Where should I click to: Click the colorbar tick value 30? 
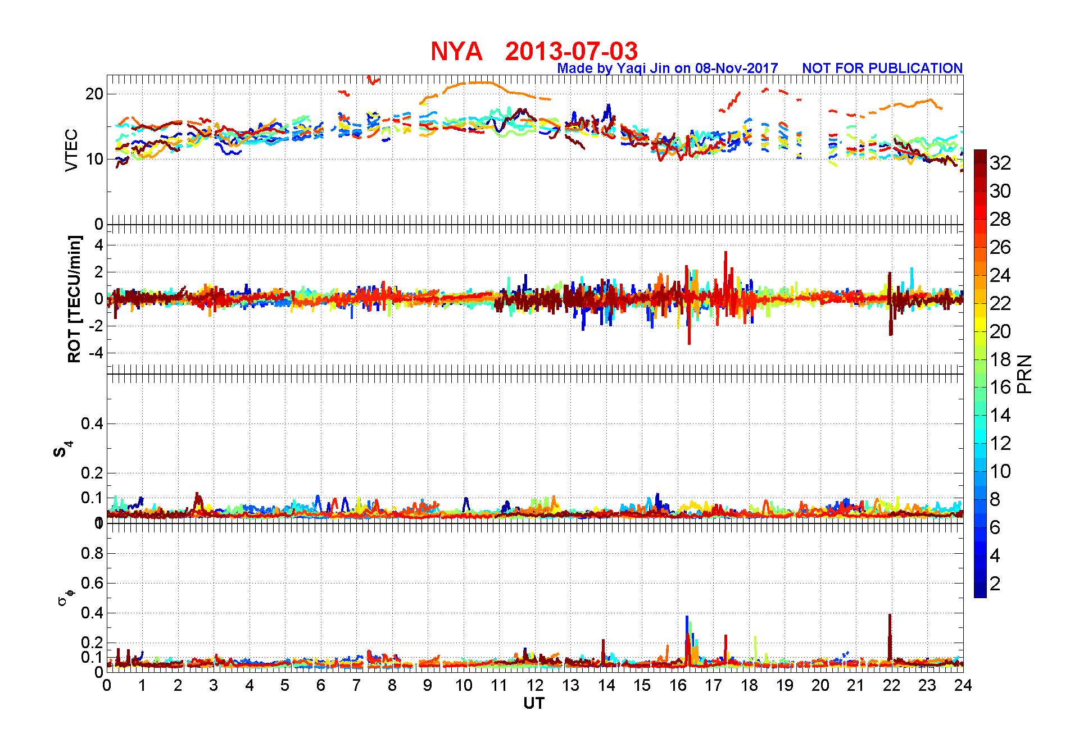[x=1000, y=191]
